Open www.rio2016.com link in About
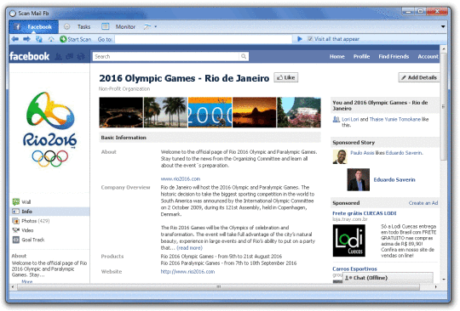Image resolution: width=460 pixels, height=311 pixels. (x=181, y=178)
